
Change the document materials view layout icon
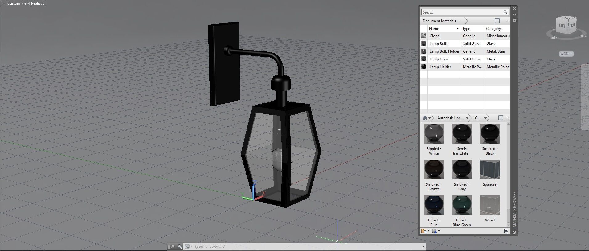(497, 21)
